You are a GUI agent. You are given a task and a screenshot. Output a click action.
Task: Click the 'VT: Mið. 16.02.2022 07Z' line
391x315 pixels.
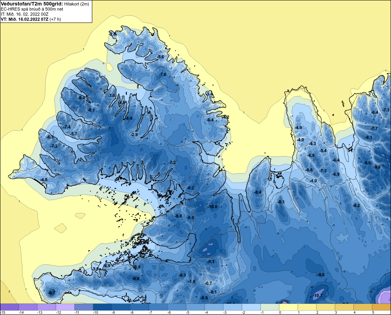[x=25, y=19]
